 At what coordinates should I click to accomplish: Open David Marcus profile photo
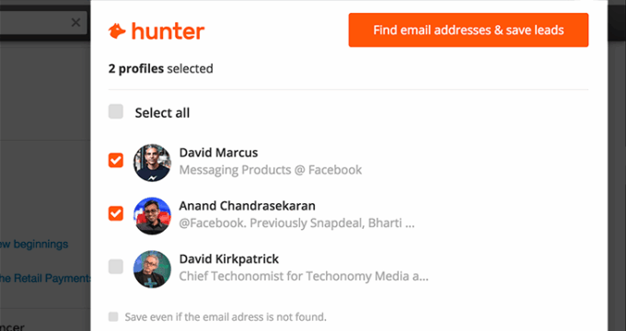152,163
